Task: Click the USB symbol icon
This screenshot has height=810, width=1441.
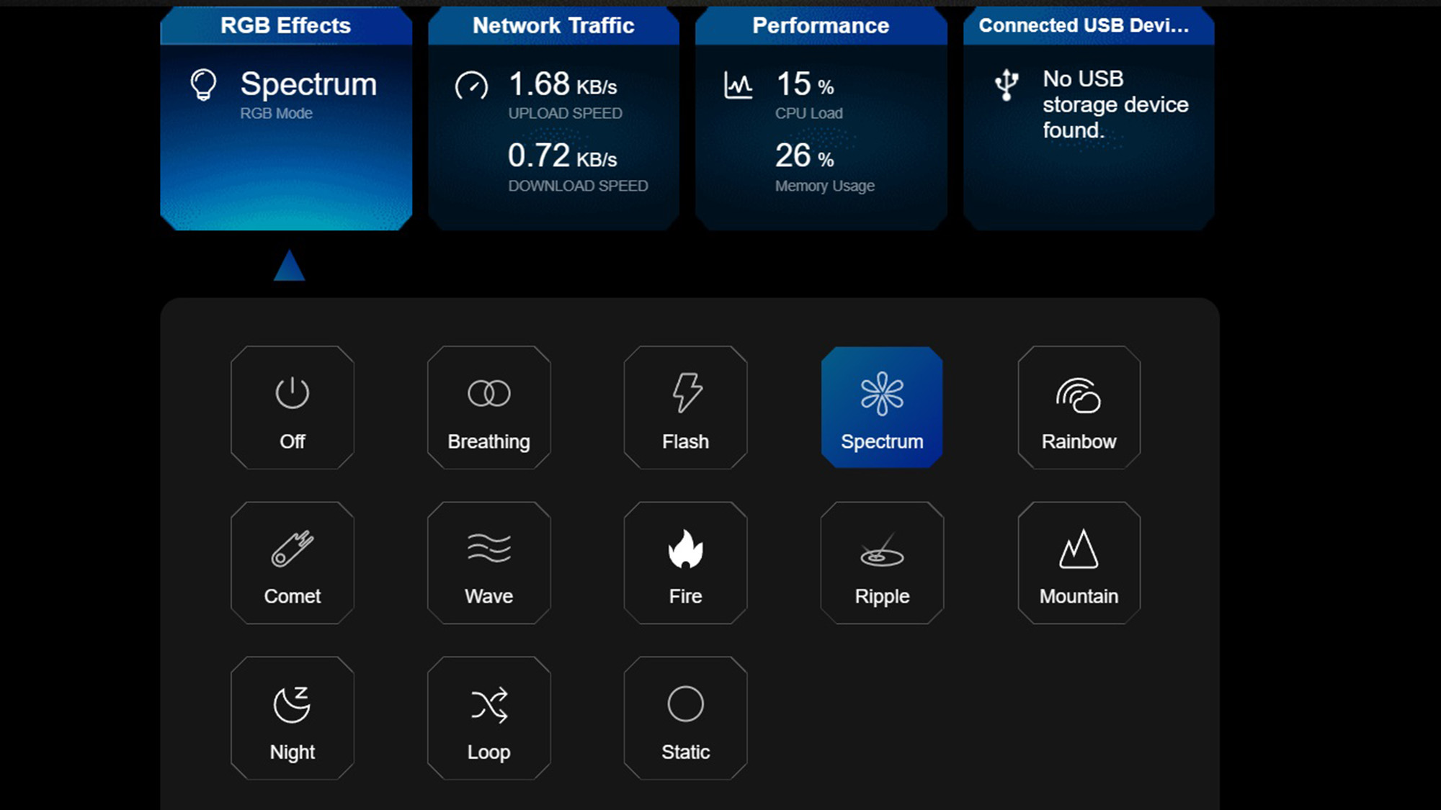Action: pyautogui.click(x=1007, y=85)
